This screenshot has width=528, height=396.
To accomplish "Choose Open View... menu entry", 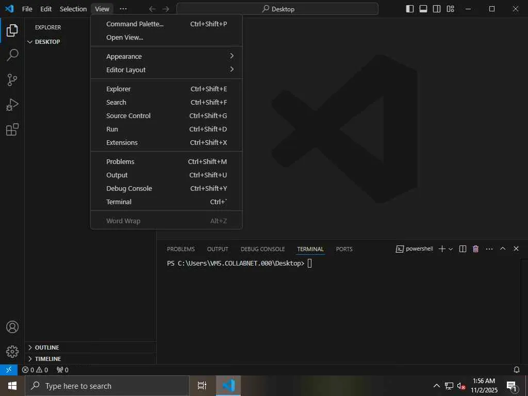I will pos(167,37).
